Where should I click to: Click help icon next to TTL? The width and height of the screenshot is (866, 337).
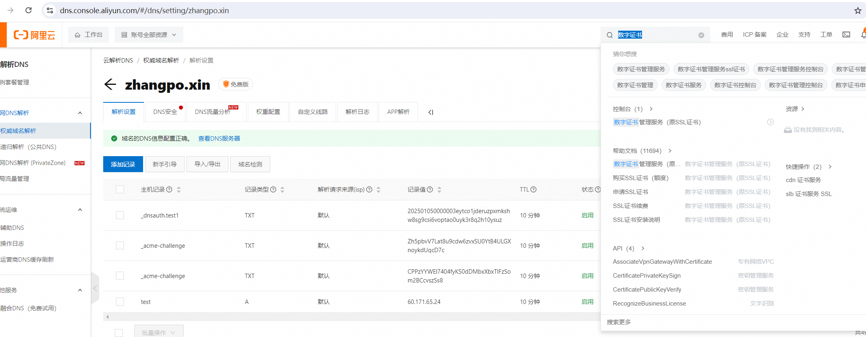pyautogui.click(x=533, y=190)
